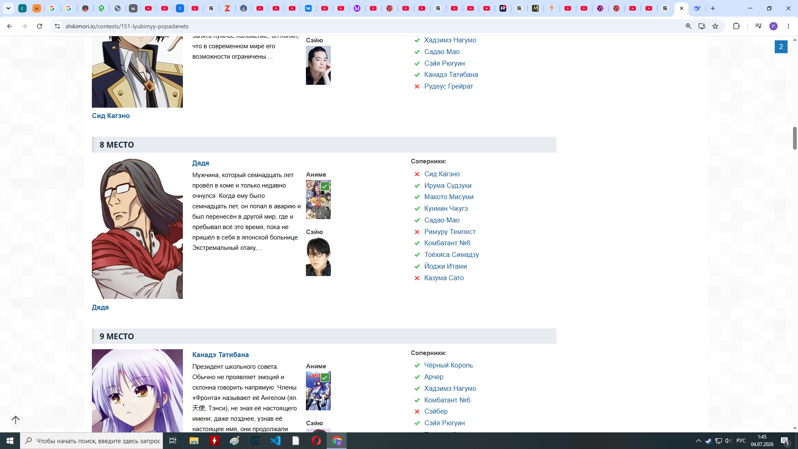View site information for shikimori.io
This screenshot has height=449, width=798.
coord(57,26)
